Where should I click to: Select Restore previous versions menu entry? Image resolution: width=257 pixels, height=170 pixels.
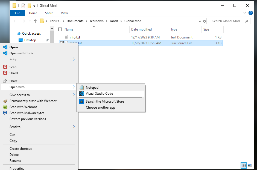[x=28, y=119]
